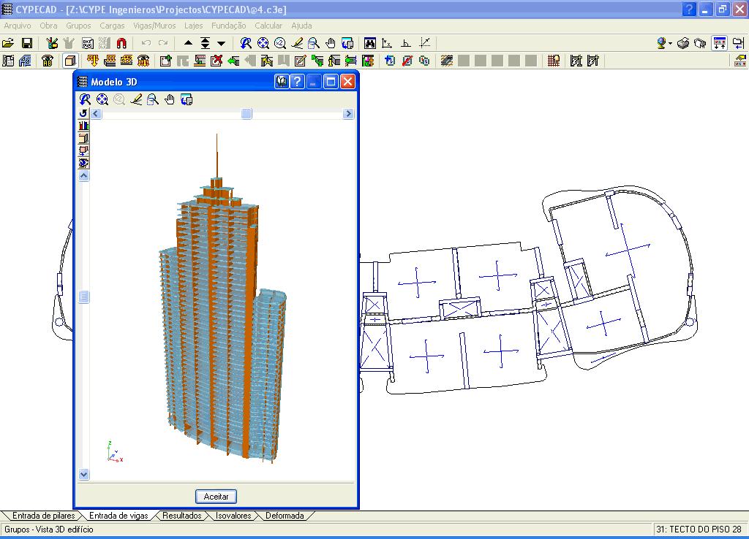Click the book icon in Modelo 3D title bar
This screenshot has width=749, height=539.
pyautogui.click(x=282, y=82)
